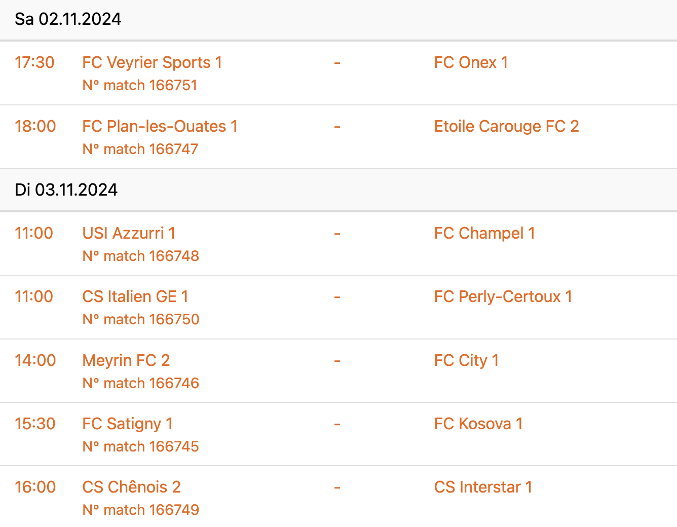Select CS Italien GE 1

click(x=135, y=296)
